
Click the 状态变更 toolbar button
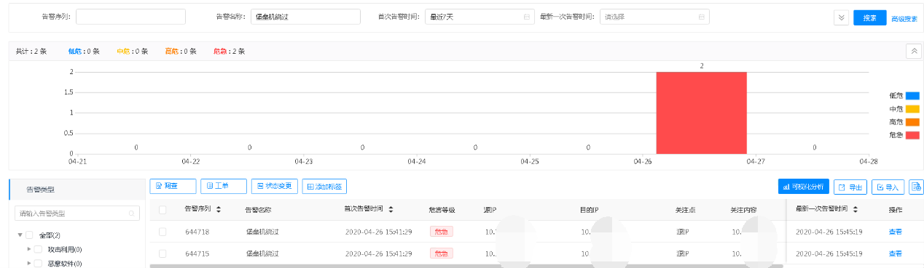[275, 186]
